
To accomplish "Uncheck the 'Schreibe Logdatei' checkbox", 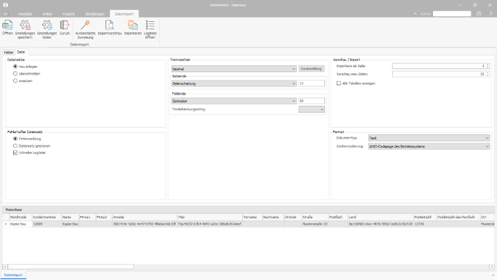I will 16,152.
